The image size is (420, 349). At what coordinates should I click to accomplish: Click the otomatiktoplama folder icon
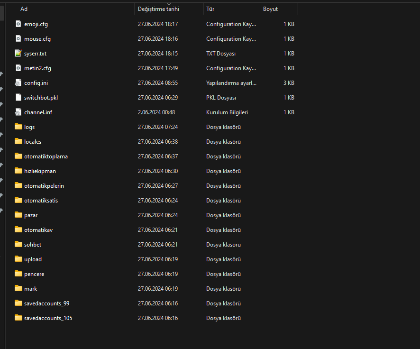tap(18, 156)
